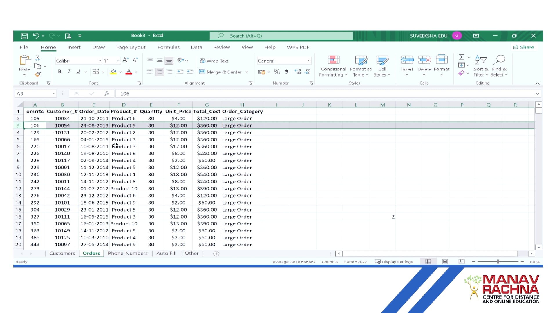Open the Formulas ribbon tab
This screenshot has height=313, width=557.
point(168,47)
